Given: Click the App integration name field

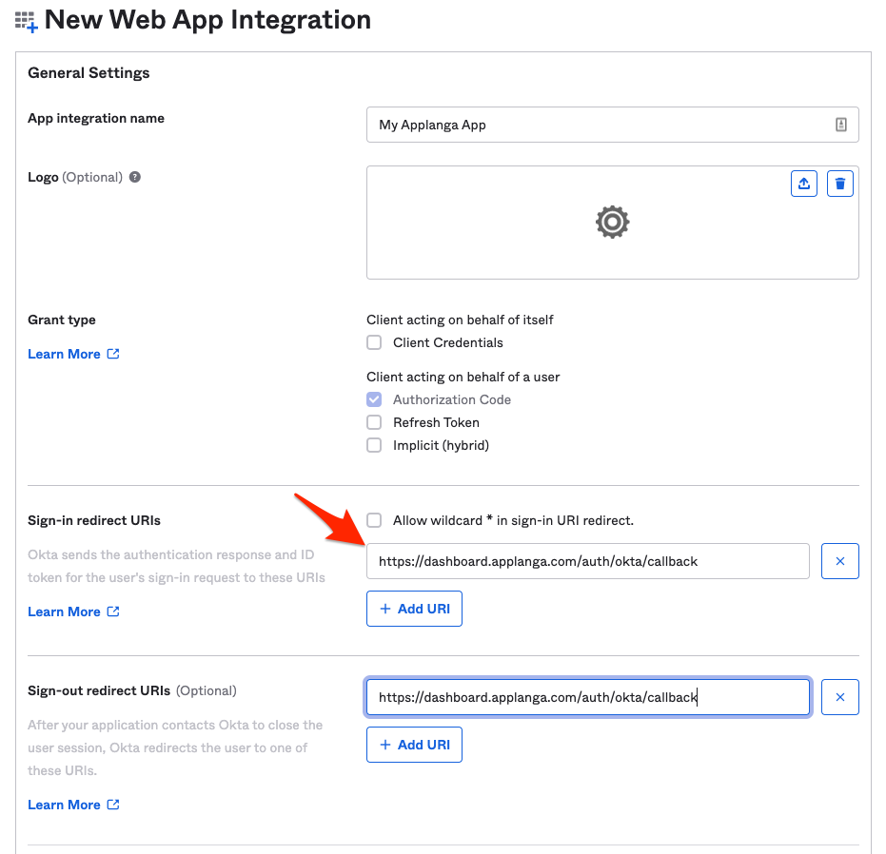Looking at the screenshot, I should [613, 125].
